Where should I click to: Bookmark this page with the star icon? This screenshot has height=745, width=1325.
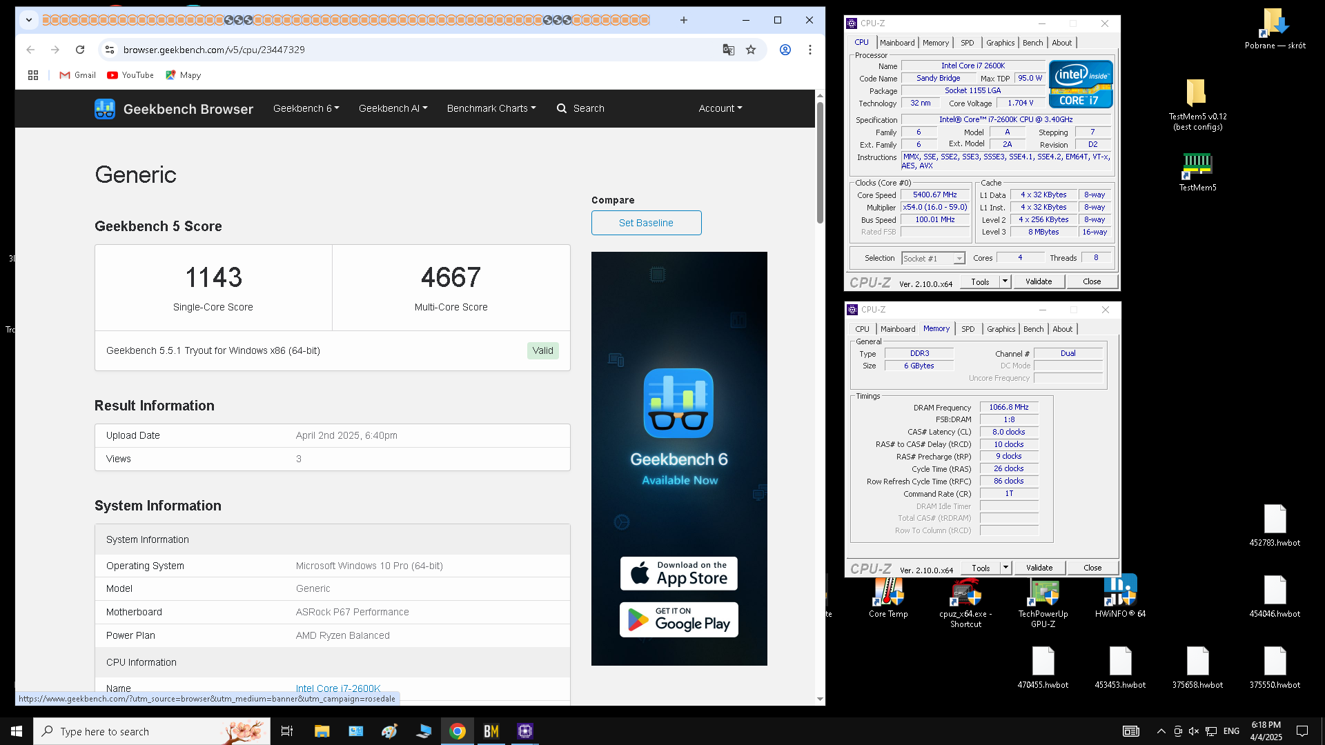751,50
